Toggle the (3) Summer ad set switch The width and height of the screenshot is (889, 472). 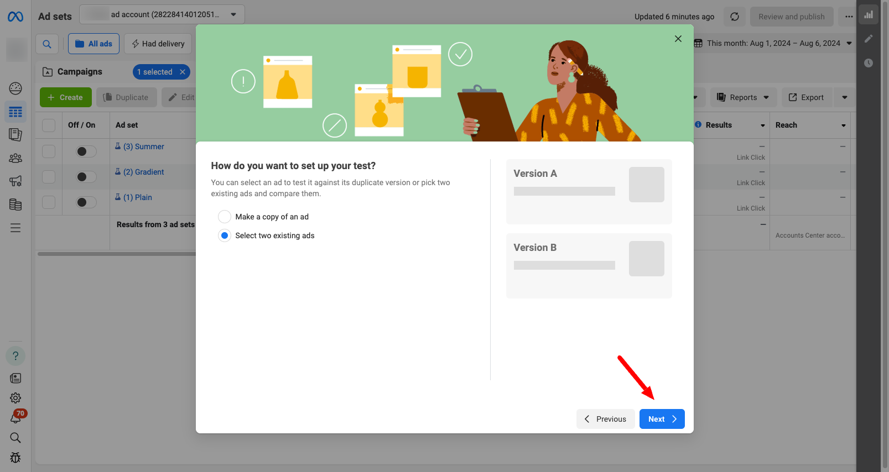pos(86,151)
